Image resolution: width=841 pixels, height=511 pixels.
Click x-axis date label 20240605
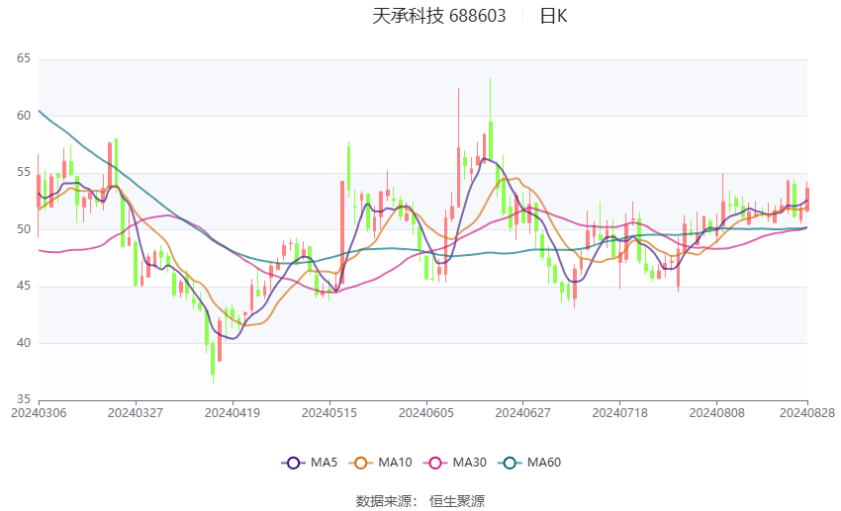coord(426,413)
